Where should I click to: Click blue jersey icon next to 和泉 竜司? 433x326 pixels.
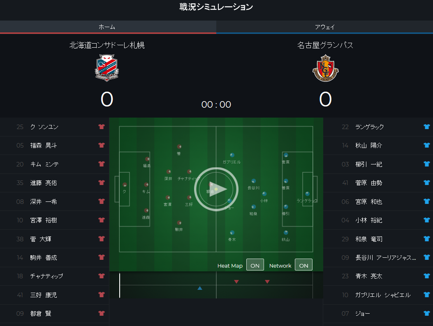(x=427, y=239)
